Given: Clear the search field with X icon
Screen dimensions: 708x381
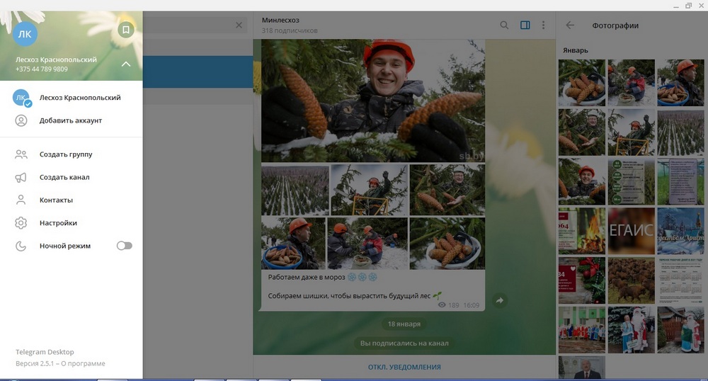Looking at the screenshot, I should coord(239,25).
